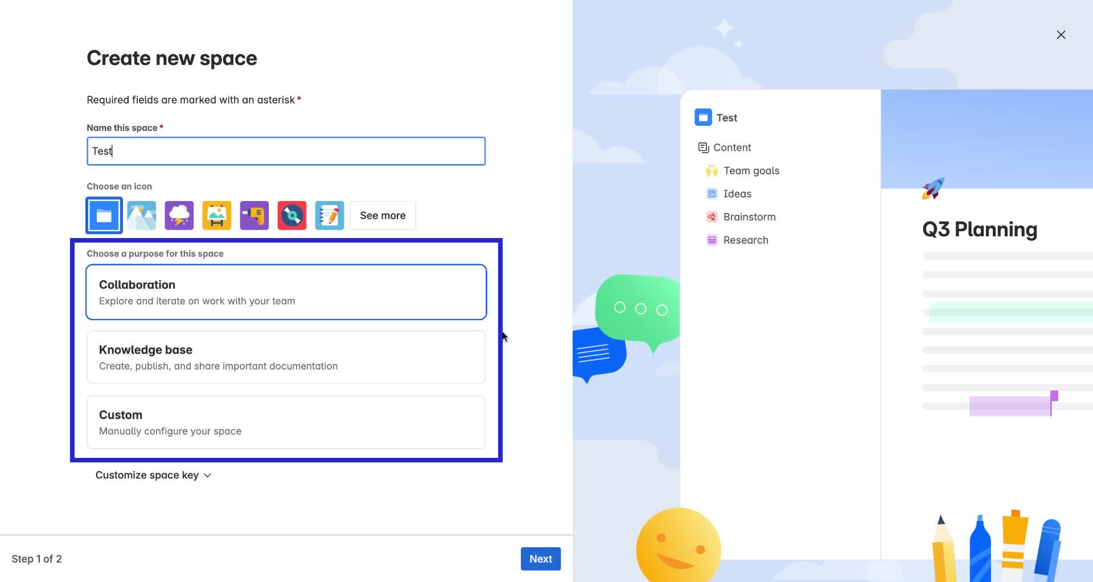The image size is (1093, 582).
Task: Pick the vinyl record disc icon
Action: coord(292,216)
